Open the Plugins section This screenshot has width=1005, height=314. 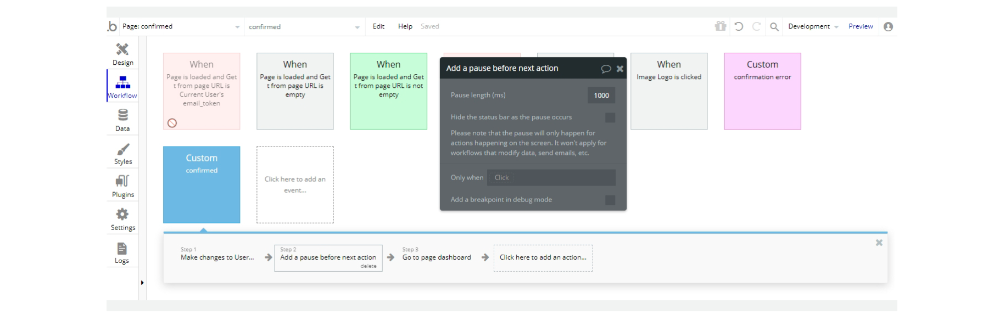(x=122, y=186)
